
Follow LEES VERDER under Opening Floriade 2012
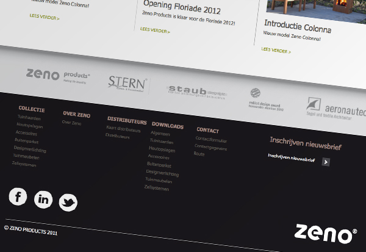tap(155, 30)
